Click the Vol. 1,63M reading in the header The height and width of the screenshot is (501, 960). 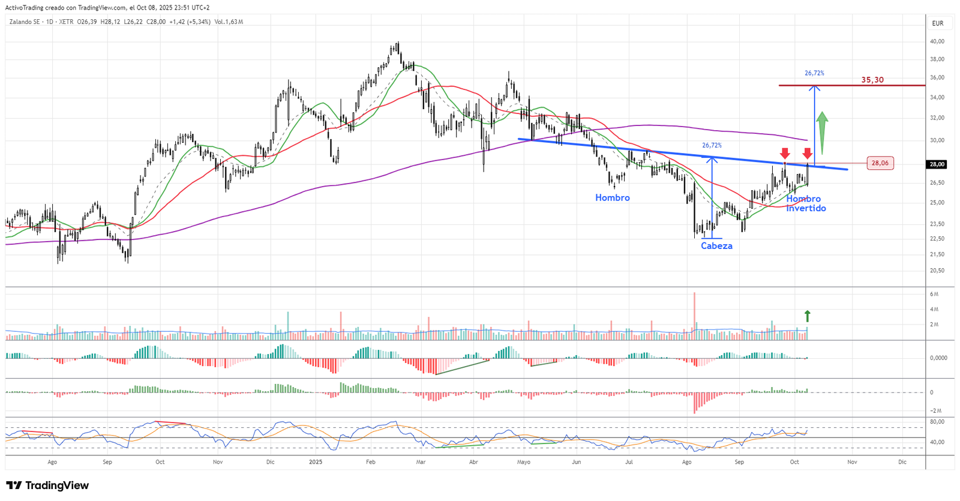229,22
